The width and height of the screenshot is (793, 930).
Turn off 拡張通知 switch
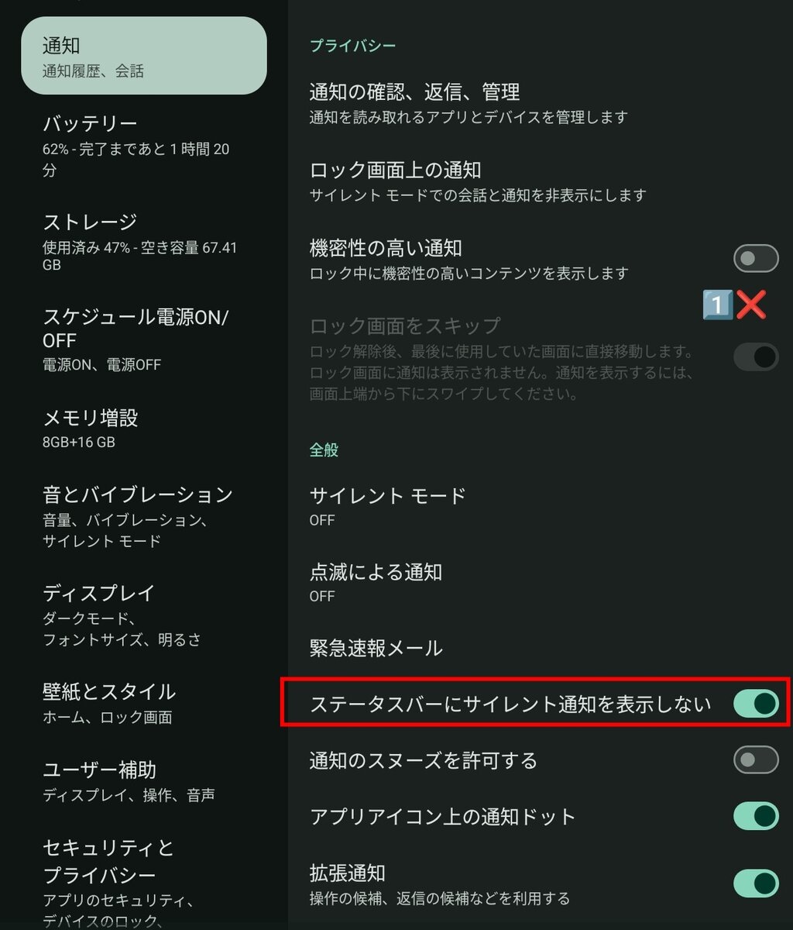(x=756, y=883)
